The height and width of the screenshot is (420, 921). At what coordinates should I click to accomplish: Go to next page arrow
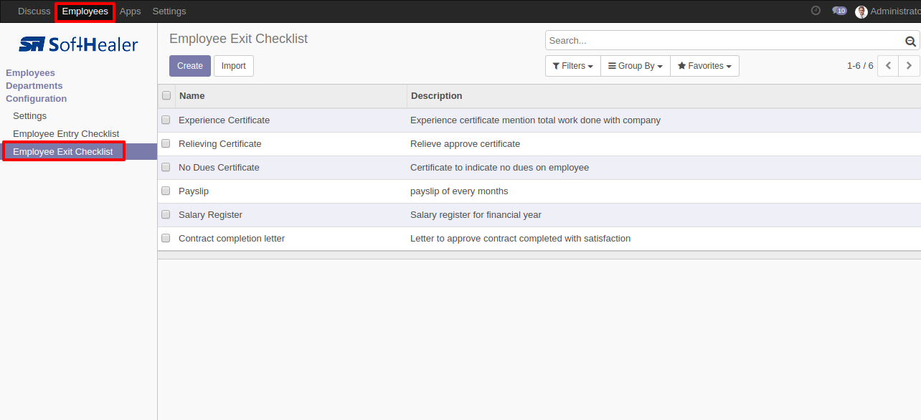[909, 66]
